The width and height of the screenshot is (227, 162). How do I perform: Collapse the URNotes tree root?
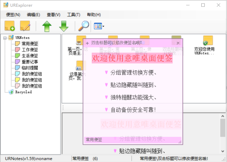pyautogui.click(x=5, y=38)
